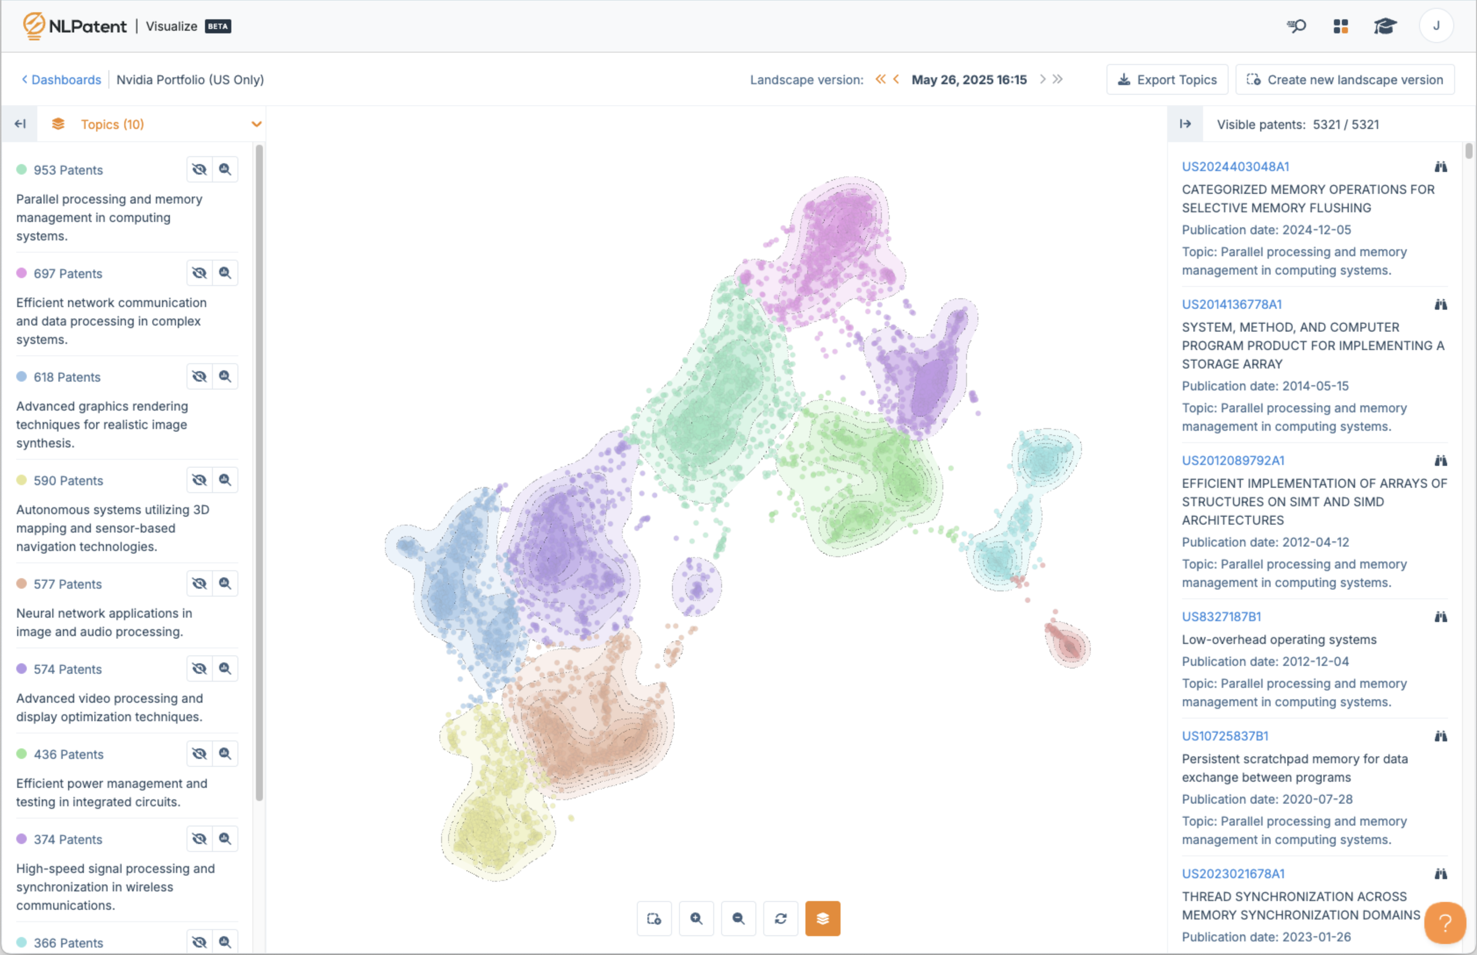1477x955 pixels.
Task: Click Create new landscape version button
Action: coord(1344,79)
